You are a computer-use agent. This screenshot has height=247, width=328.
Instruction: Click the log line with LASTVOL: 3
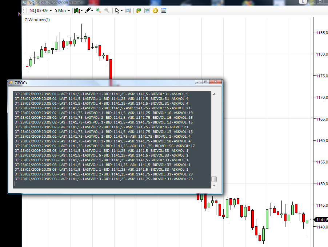[104, 179]
